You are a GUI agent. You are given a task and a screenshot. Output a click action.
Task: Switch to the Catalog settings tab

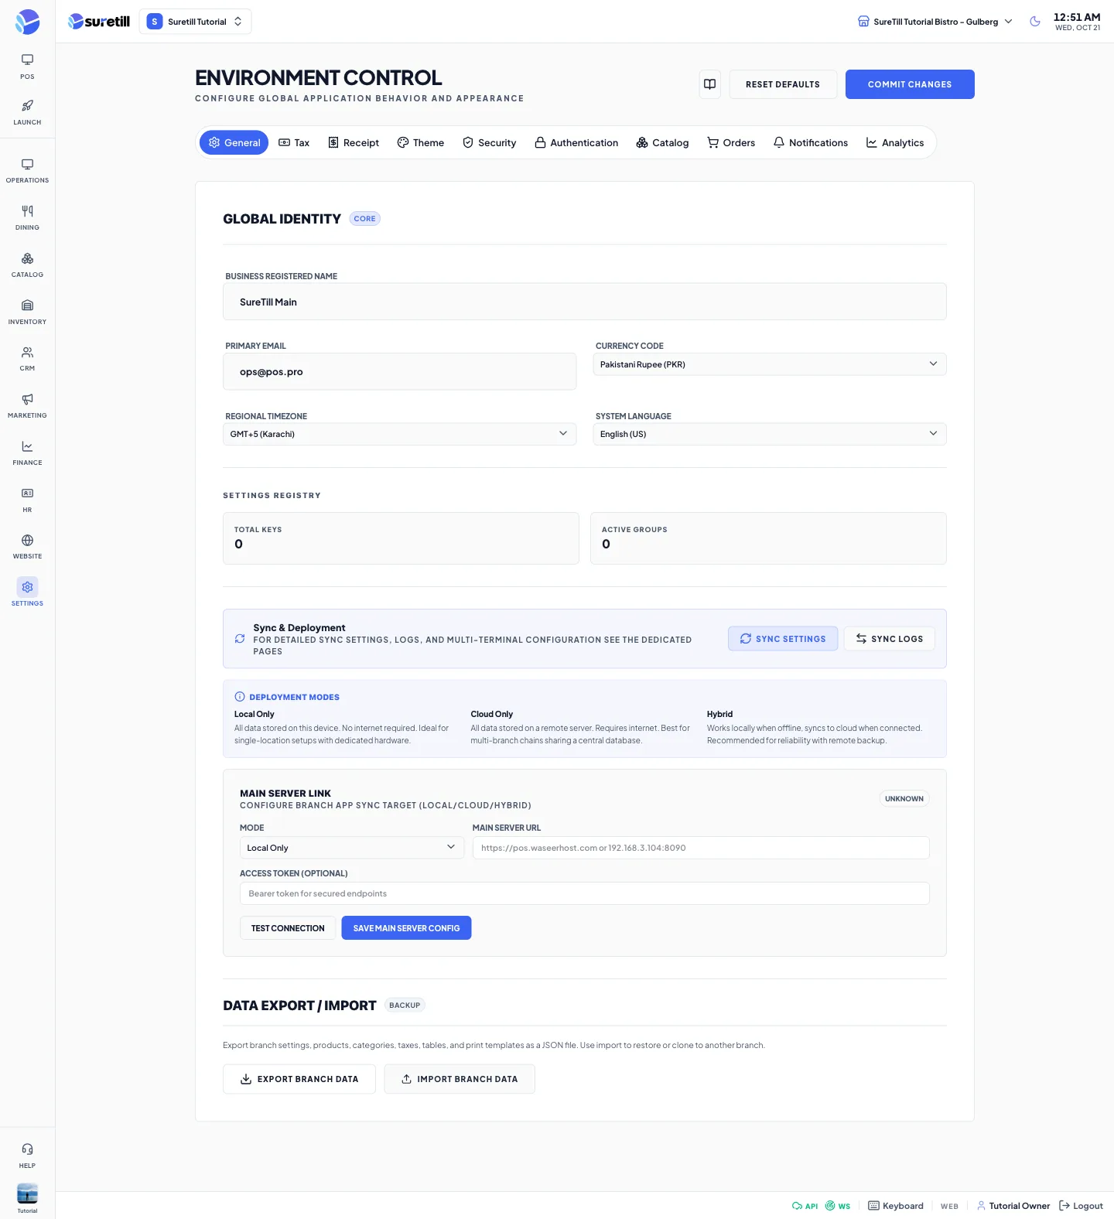click(x=662, y=142)
